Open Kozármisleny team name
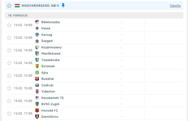The height and width of the screenshot is (121, 188). (52, 47)
